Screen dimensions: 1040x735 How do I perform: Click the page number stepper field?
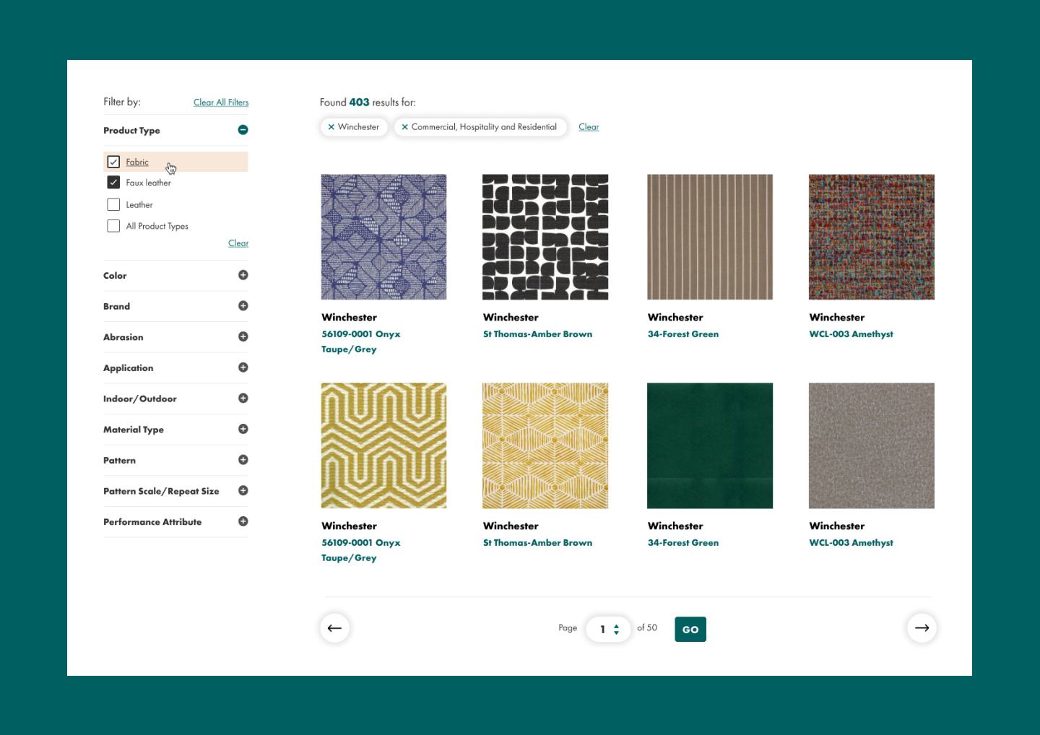(607, 629)
